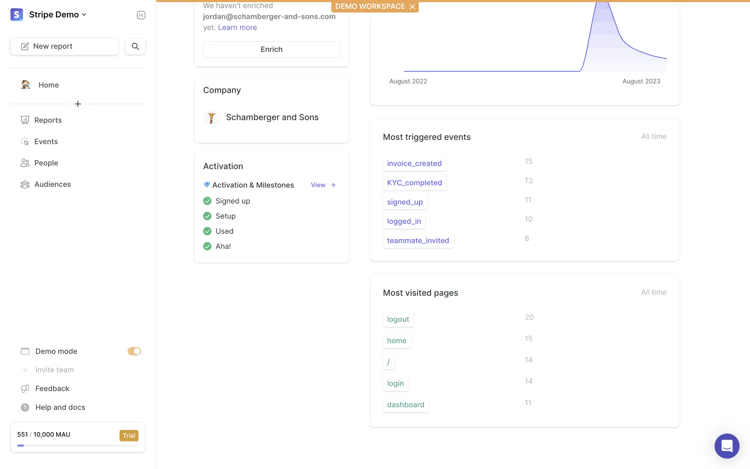Open All time filter for triggered events
Screen dimensions: 750x469
point(654,136)
